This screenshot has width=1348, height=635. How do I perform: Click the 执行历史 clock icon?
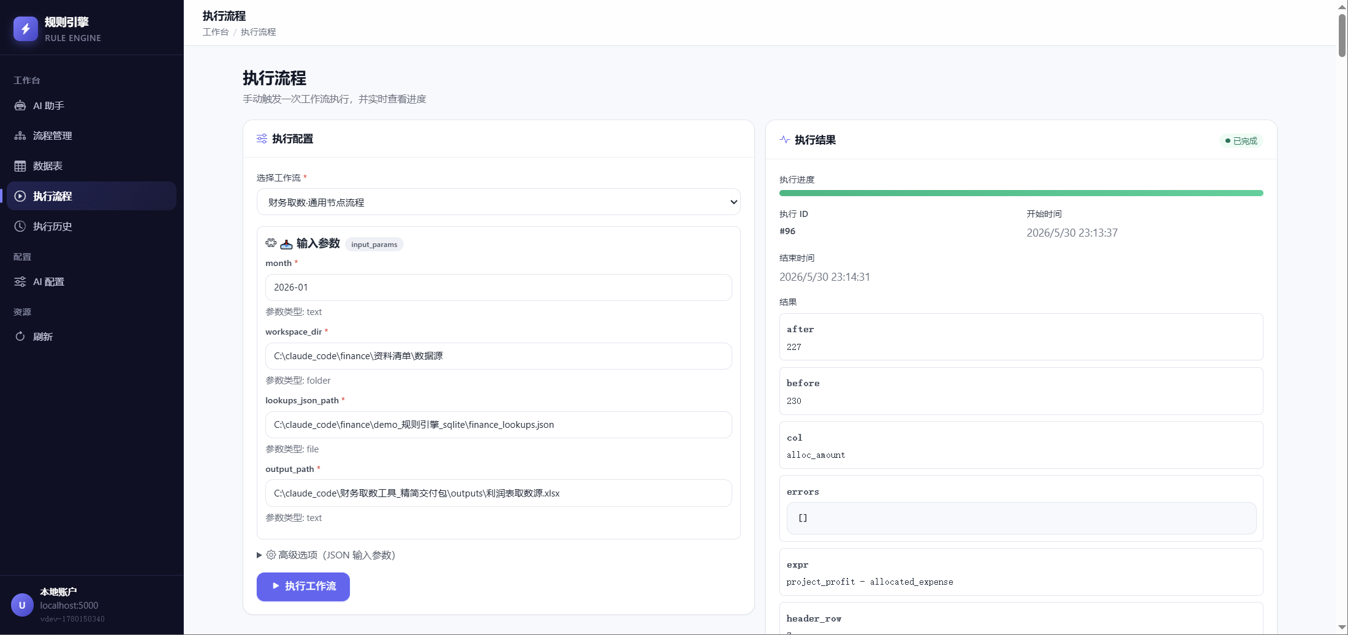(x=20, y=226)
